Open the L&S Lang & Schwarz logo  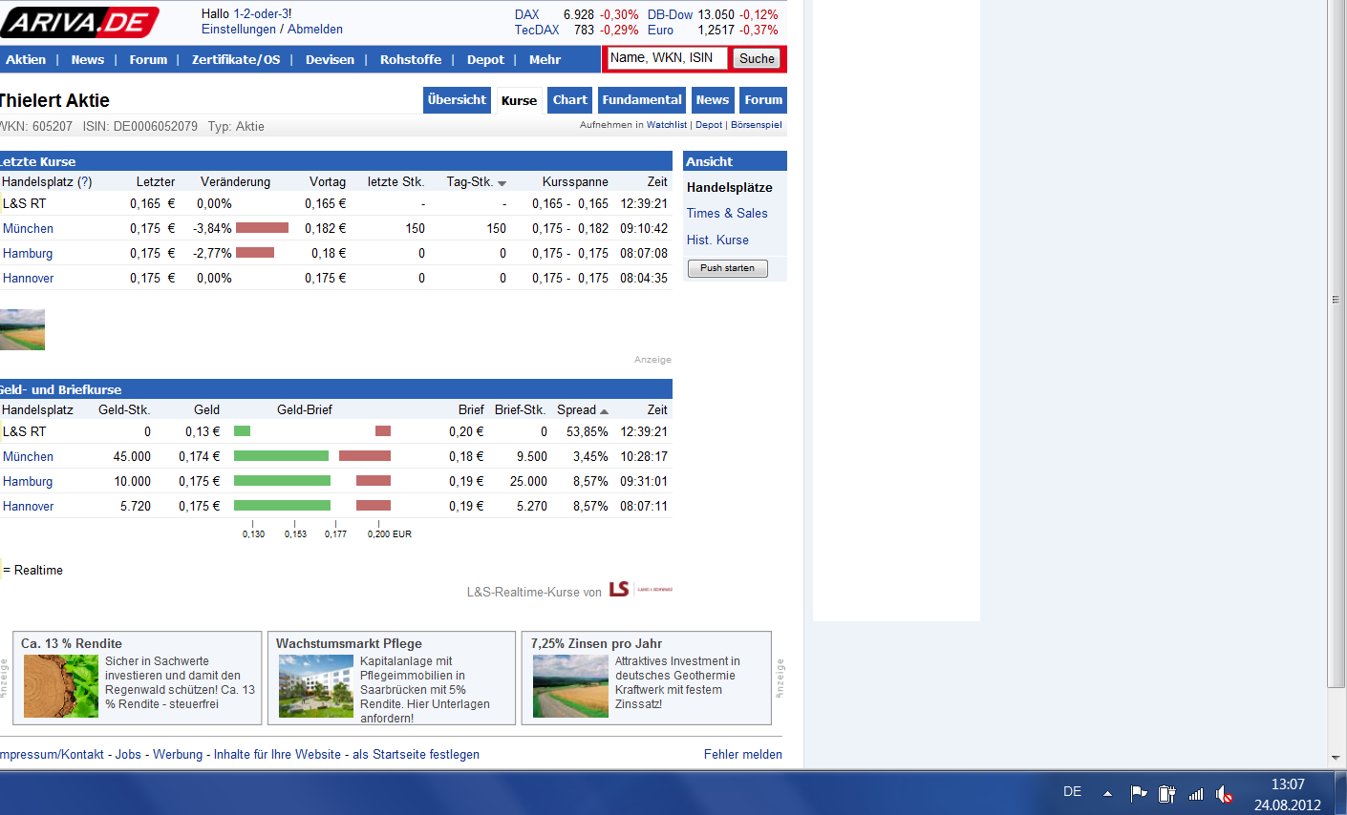point(641,589)
